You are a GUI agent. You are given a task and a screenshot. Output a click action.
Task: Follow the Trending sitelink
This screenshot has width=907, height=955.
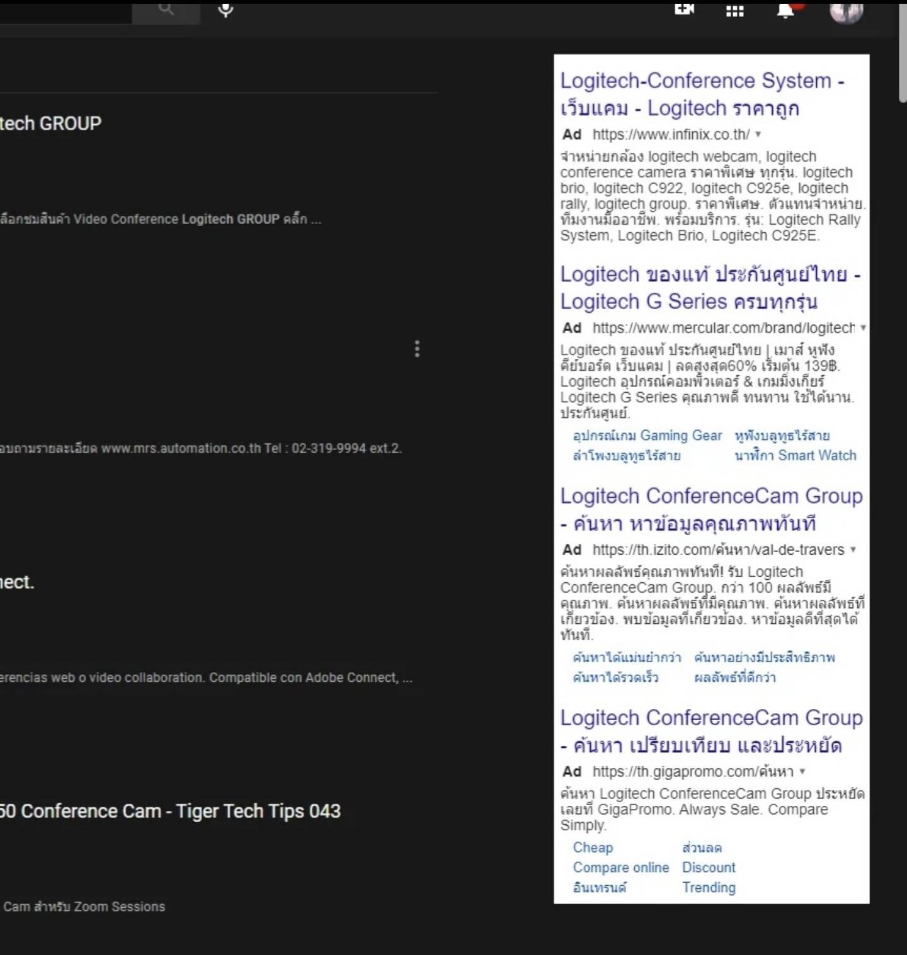click(709, 888)
